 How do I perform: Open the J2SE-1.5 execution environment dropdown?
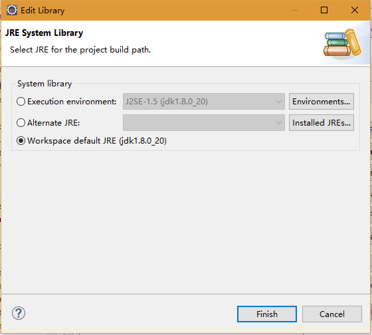[204, 102]
